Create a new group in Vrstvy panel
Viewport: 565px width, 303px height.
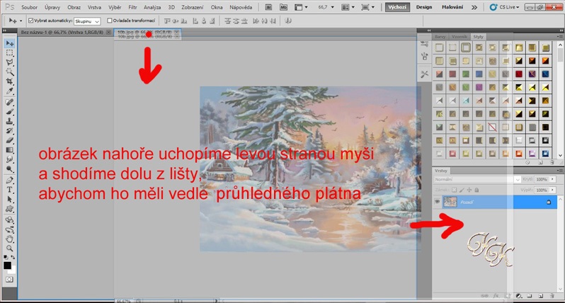coord(530,296)
